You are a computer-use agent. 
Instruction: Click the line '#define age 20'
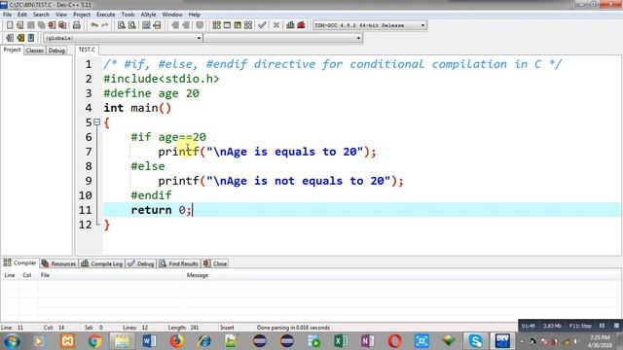point(152,93)
